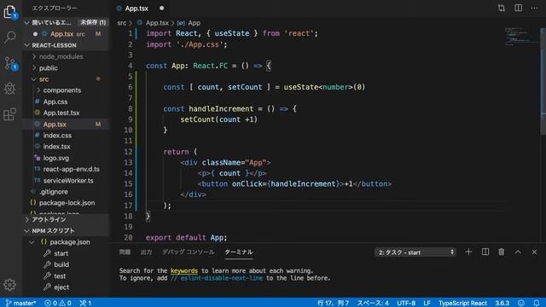Run the eject npm script
Screen dimensions: 546x307
point(61,287)
